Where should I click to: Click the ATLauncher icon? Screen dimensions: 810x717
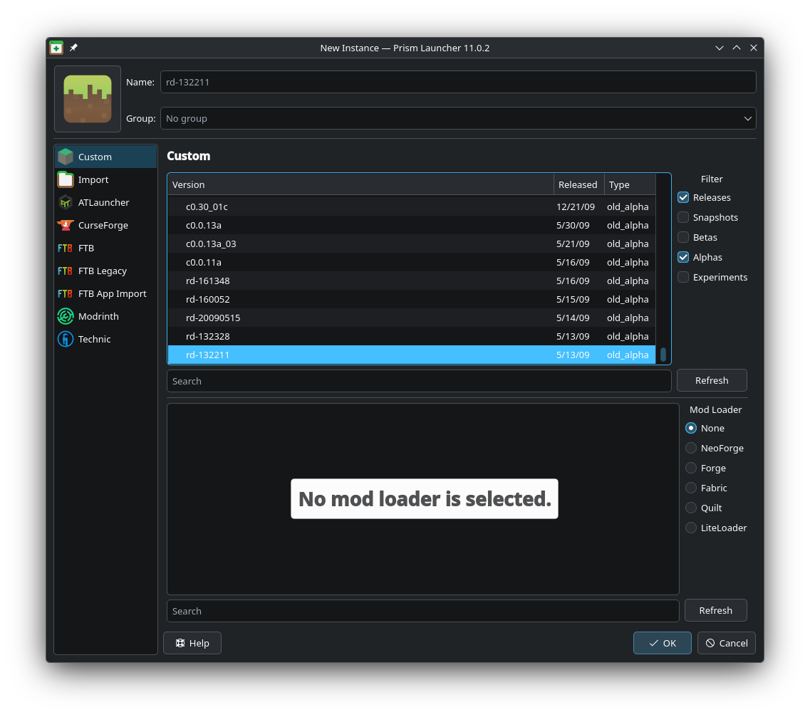[66, 202]
